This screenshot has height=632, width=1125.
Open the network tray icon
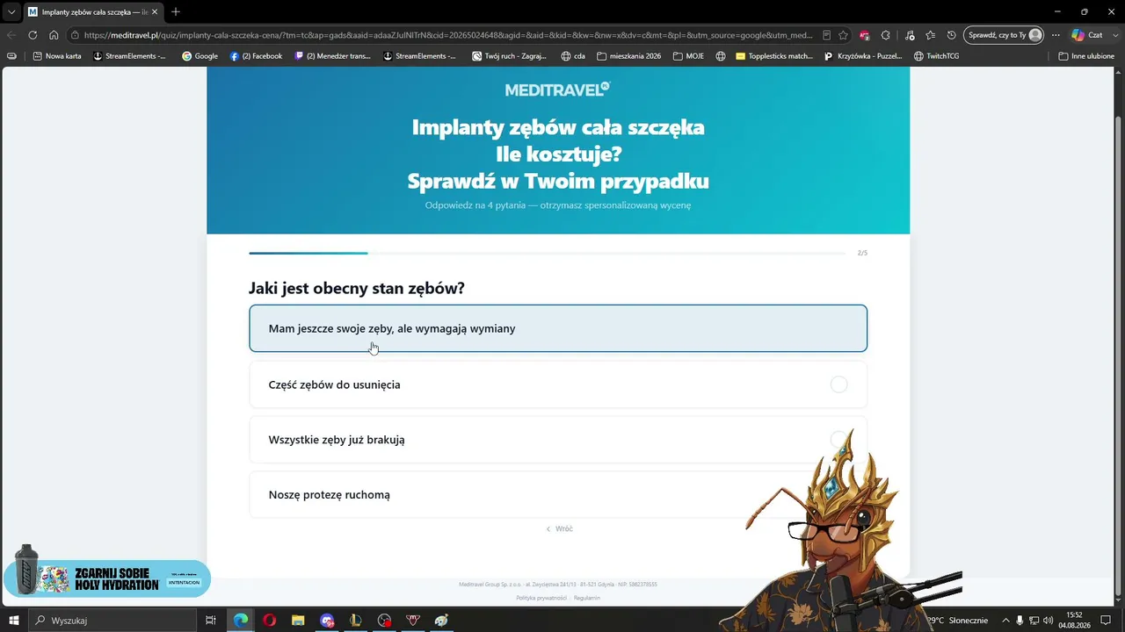(1034, 621)
